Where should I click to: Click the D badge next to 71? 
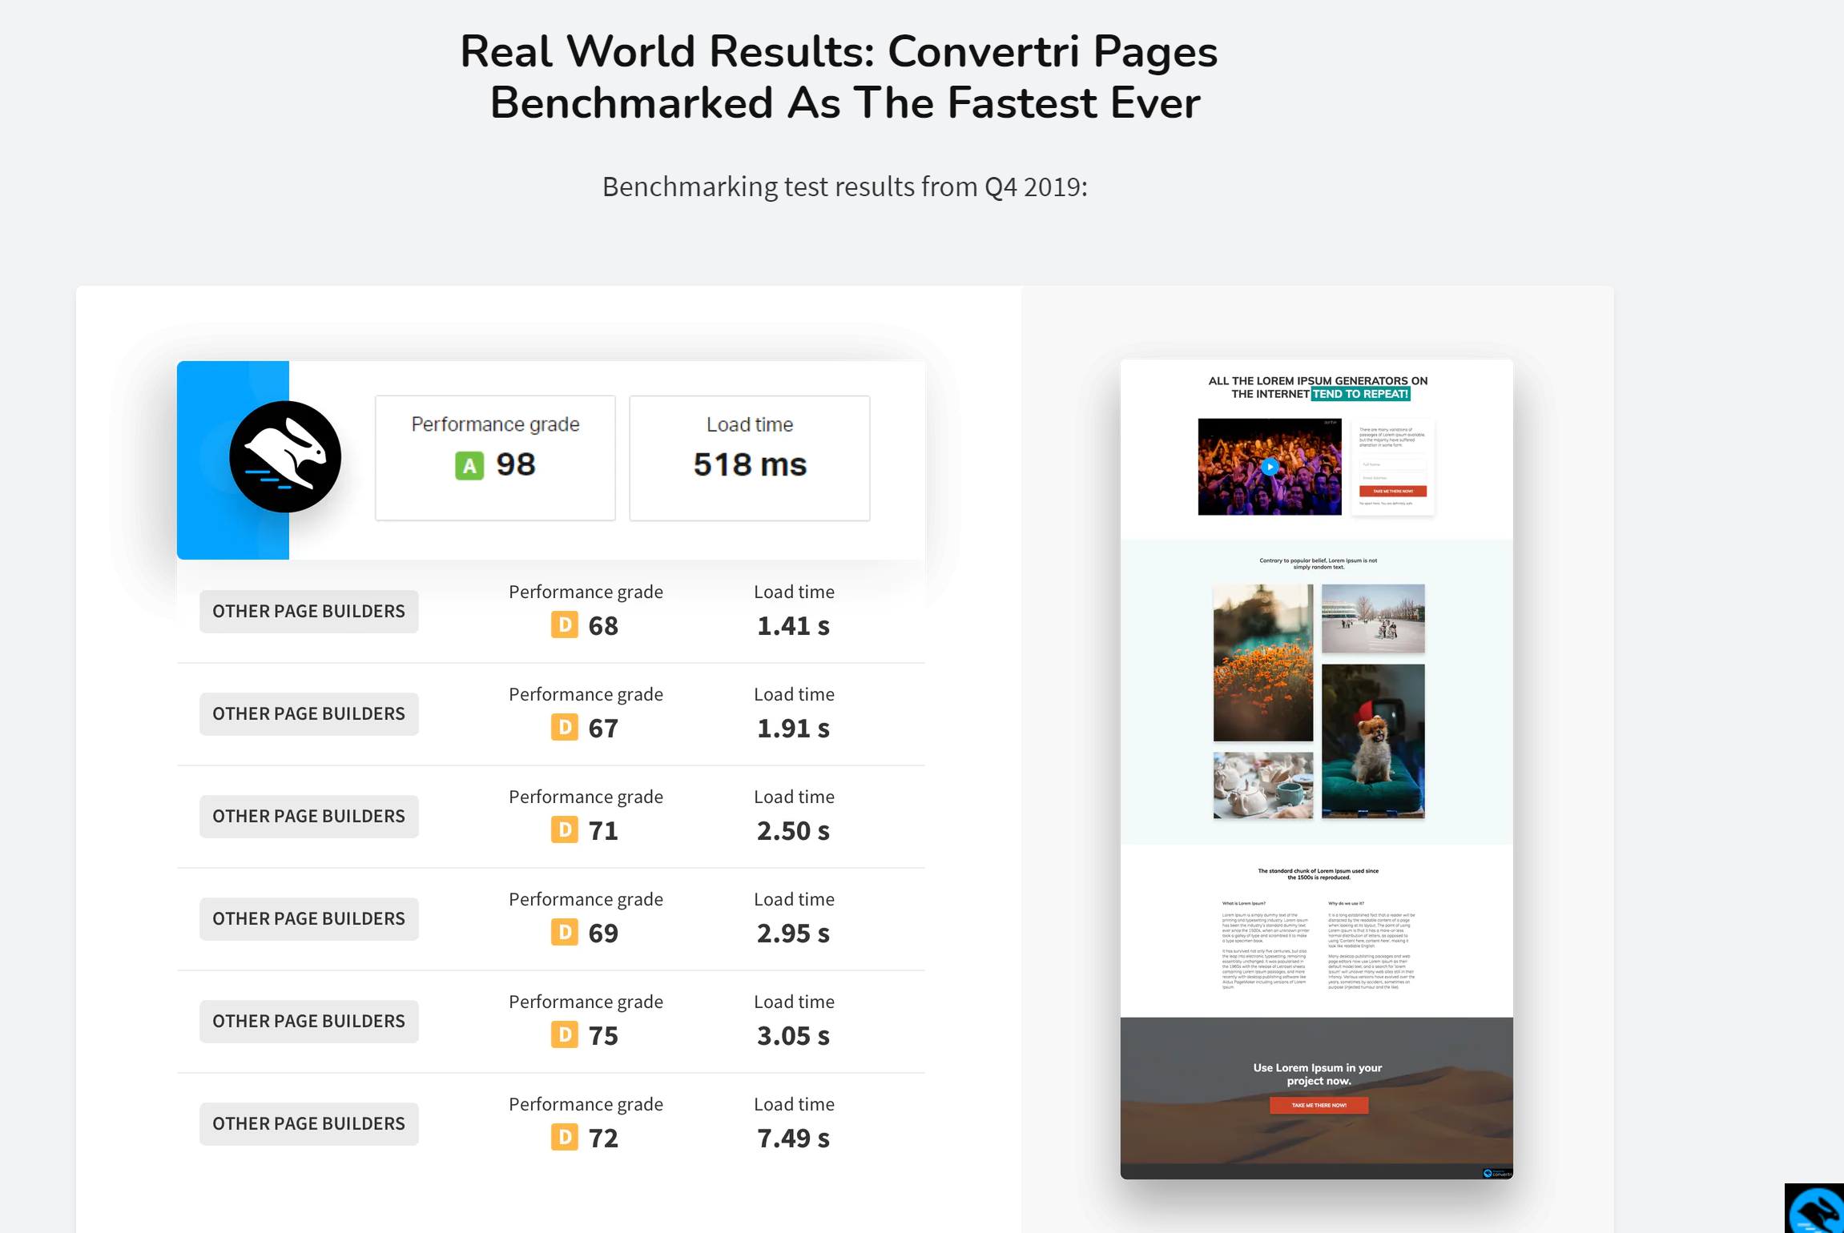[564, 829]
